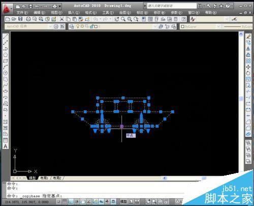The height and width of the screenshot is (206, 254).
Task: Click Zoom Realtime magnifier in Standard toolbar
Action: click(123, 19)
